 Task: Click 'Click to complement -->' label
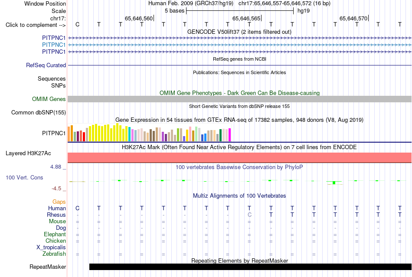click(36, 25)
